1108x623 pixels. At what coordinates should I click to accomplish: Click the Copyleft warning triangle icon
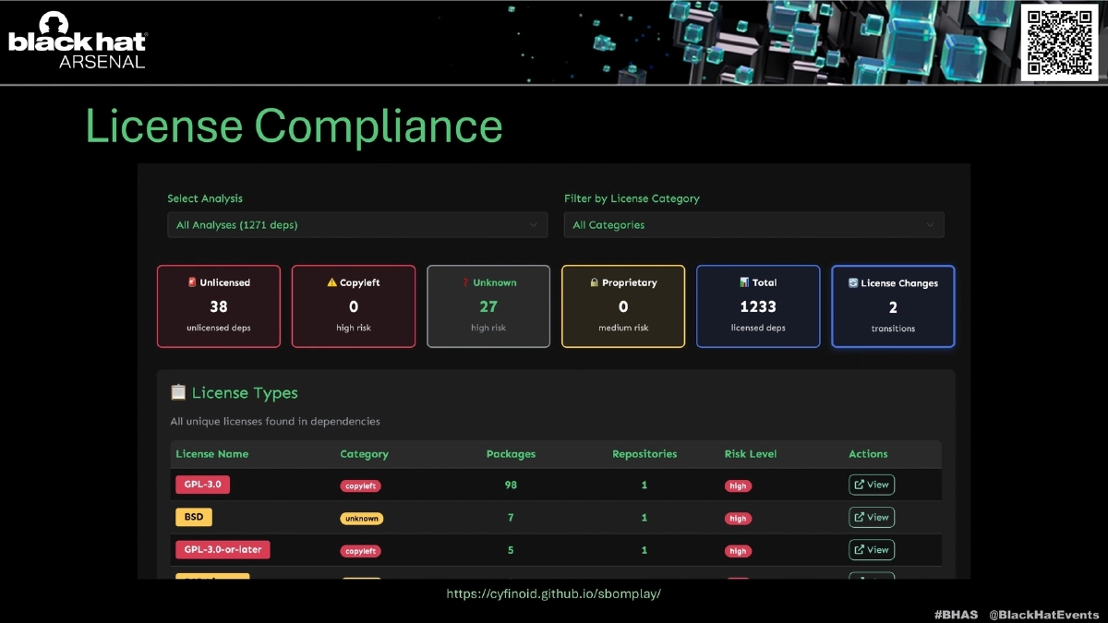332,283
